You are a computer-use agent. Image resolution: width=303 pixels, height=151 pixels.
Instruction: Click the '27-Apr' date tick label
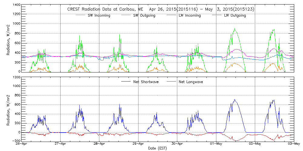point(61,144)
